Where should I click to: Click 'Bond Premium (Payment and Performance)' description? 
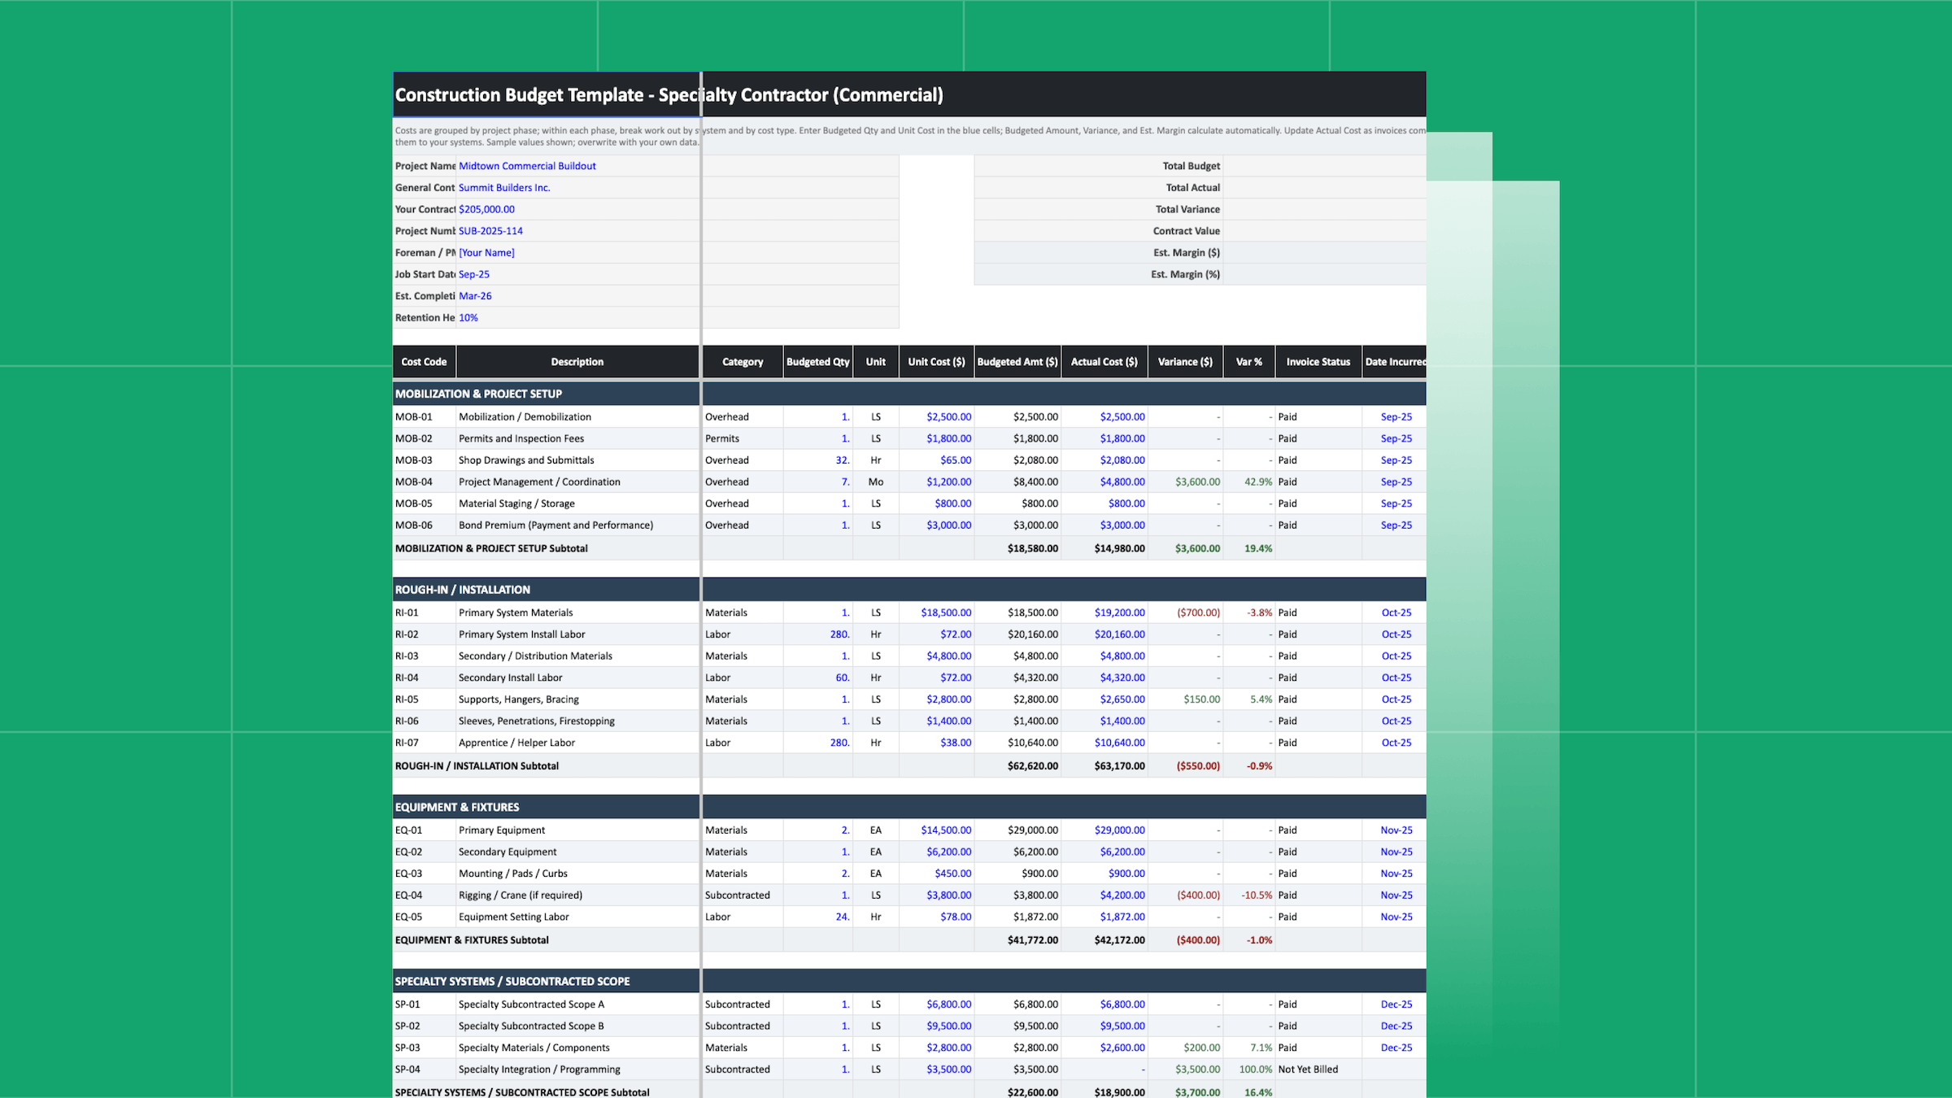click(556, 525)
